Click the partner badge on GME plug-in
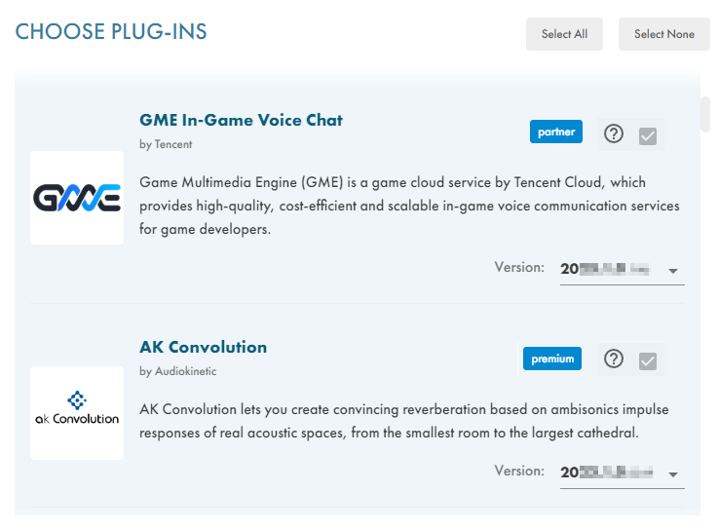Screen dimensions: 719x529 (556, 132)
